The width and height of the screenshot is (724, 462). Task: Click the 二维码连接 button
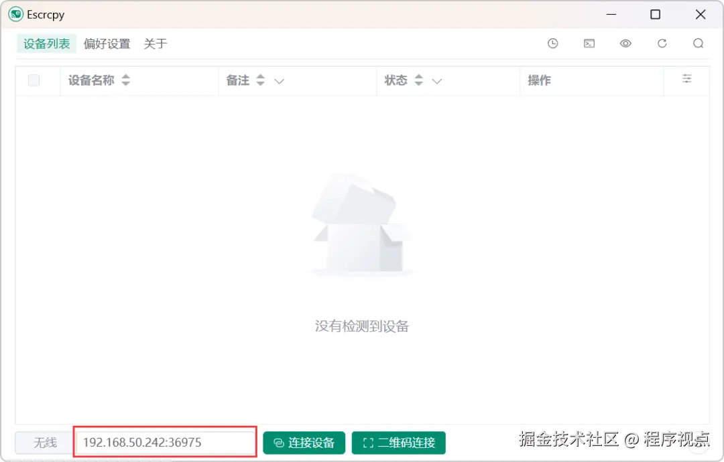pyautogui.click(x=398, y=443)
